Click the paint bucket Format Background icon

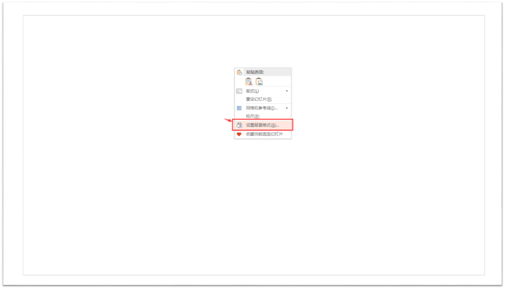(239, 125)
